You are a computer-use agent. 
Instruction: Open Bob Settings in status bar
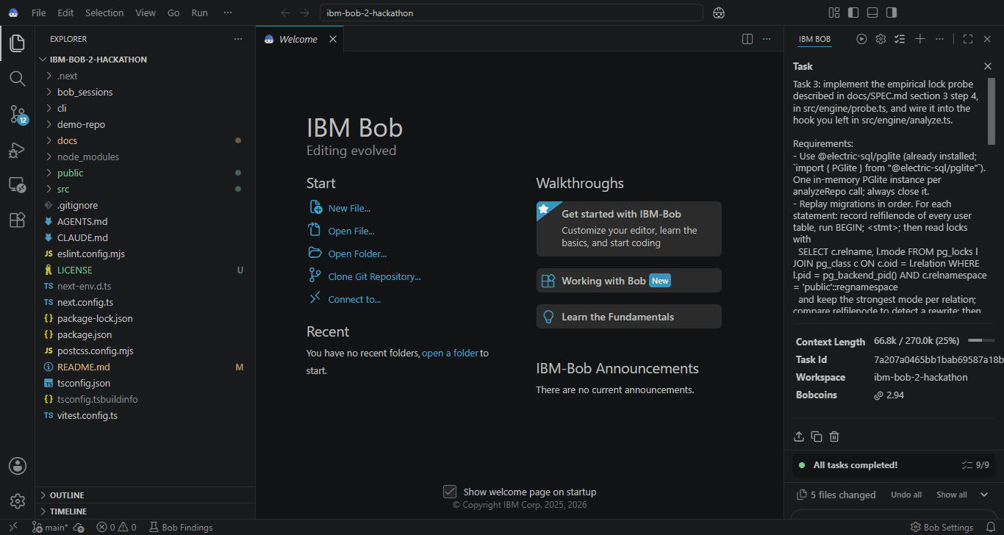point(942,527)
